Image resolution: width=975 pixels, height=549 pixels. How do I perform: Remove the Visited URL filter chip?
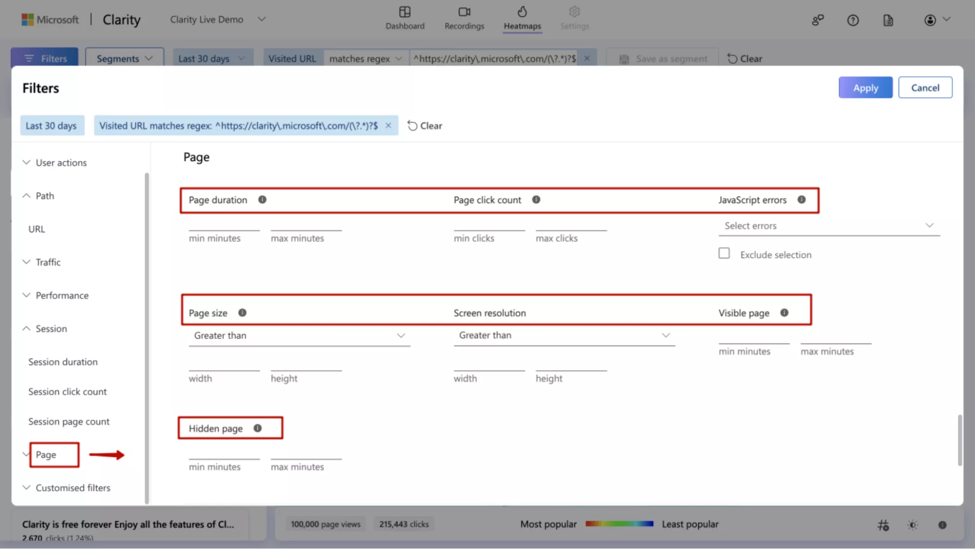tap(388, 125)
